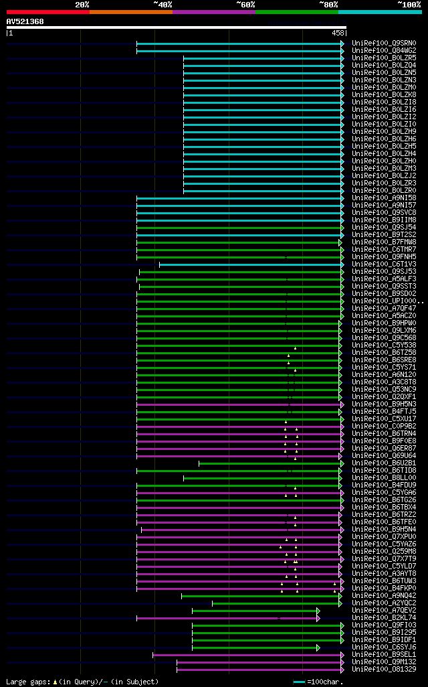Viewport: 428px width, 687px height.
Task: Select the query name AV521368
Action: [x=25, y=21]
